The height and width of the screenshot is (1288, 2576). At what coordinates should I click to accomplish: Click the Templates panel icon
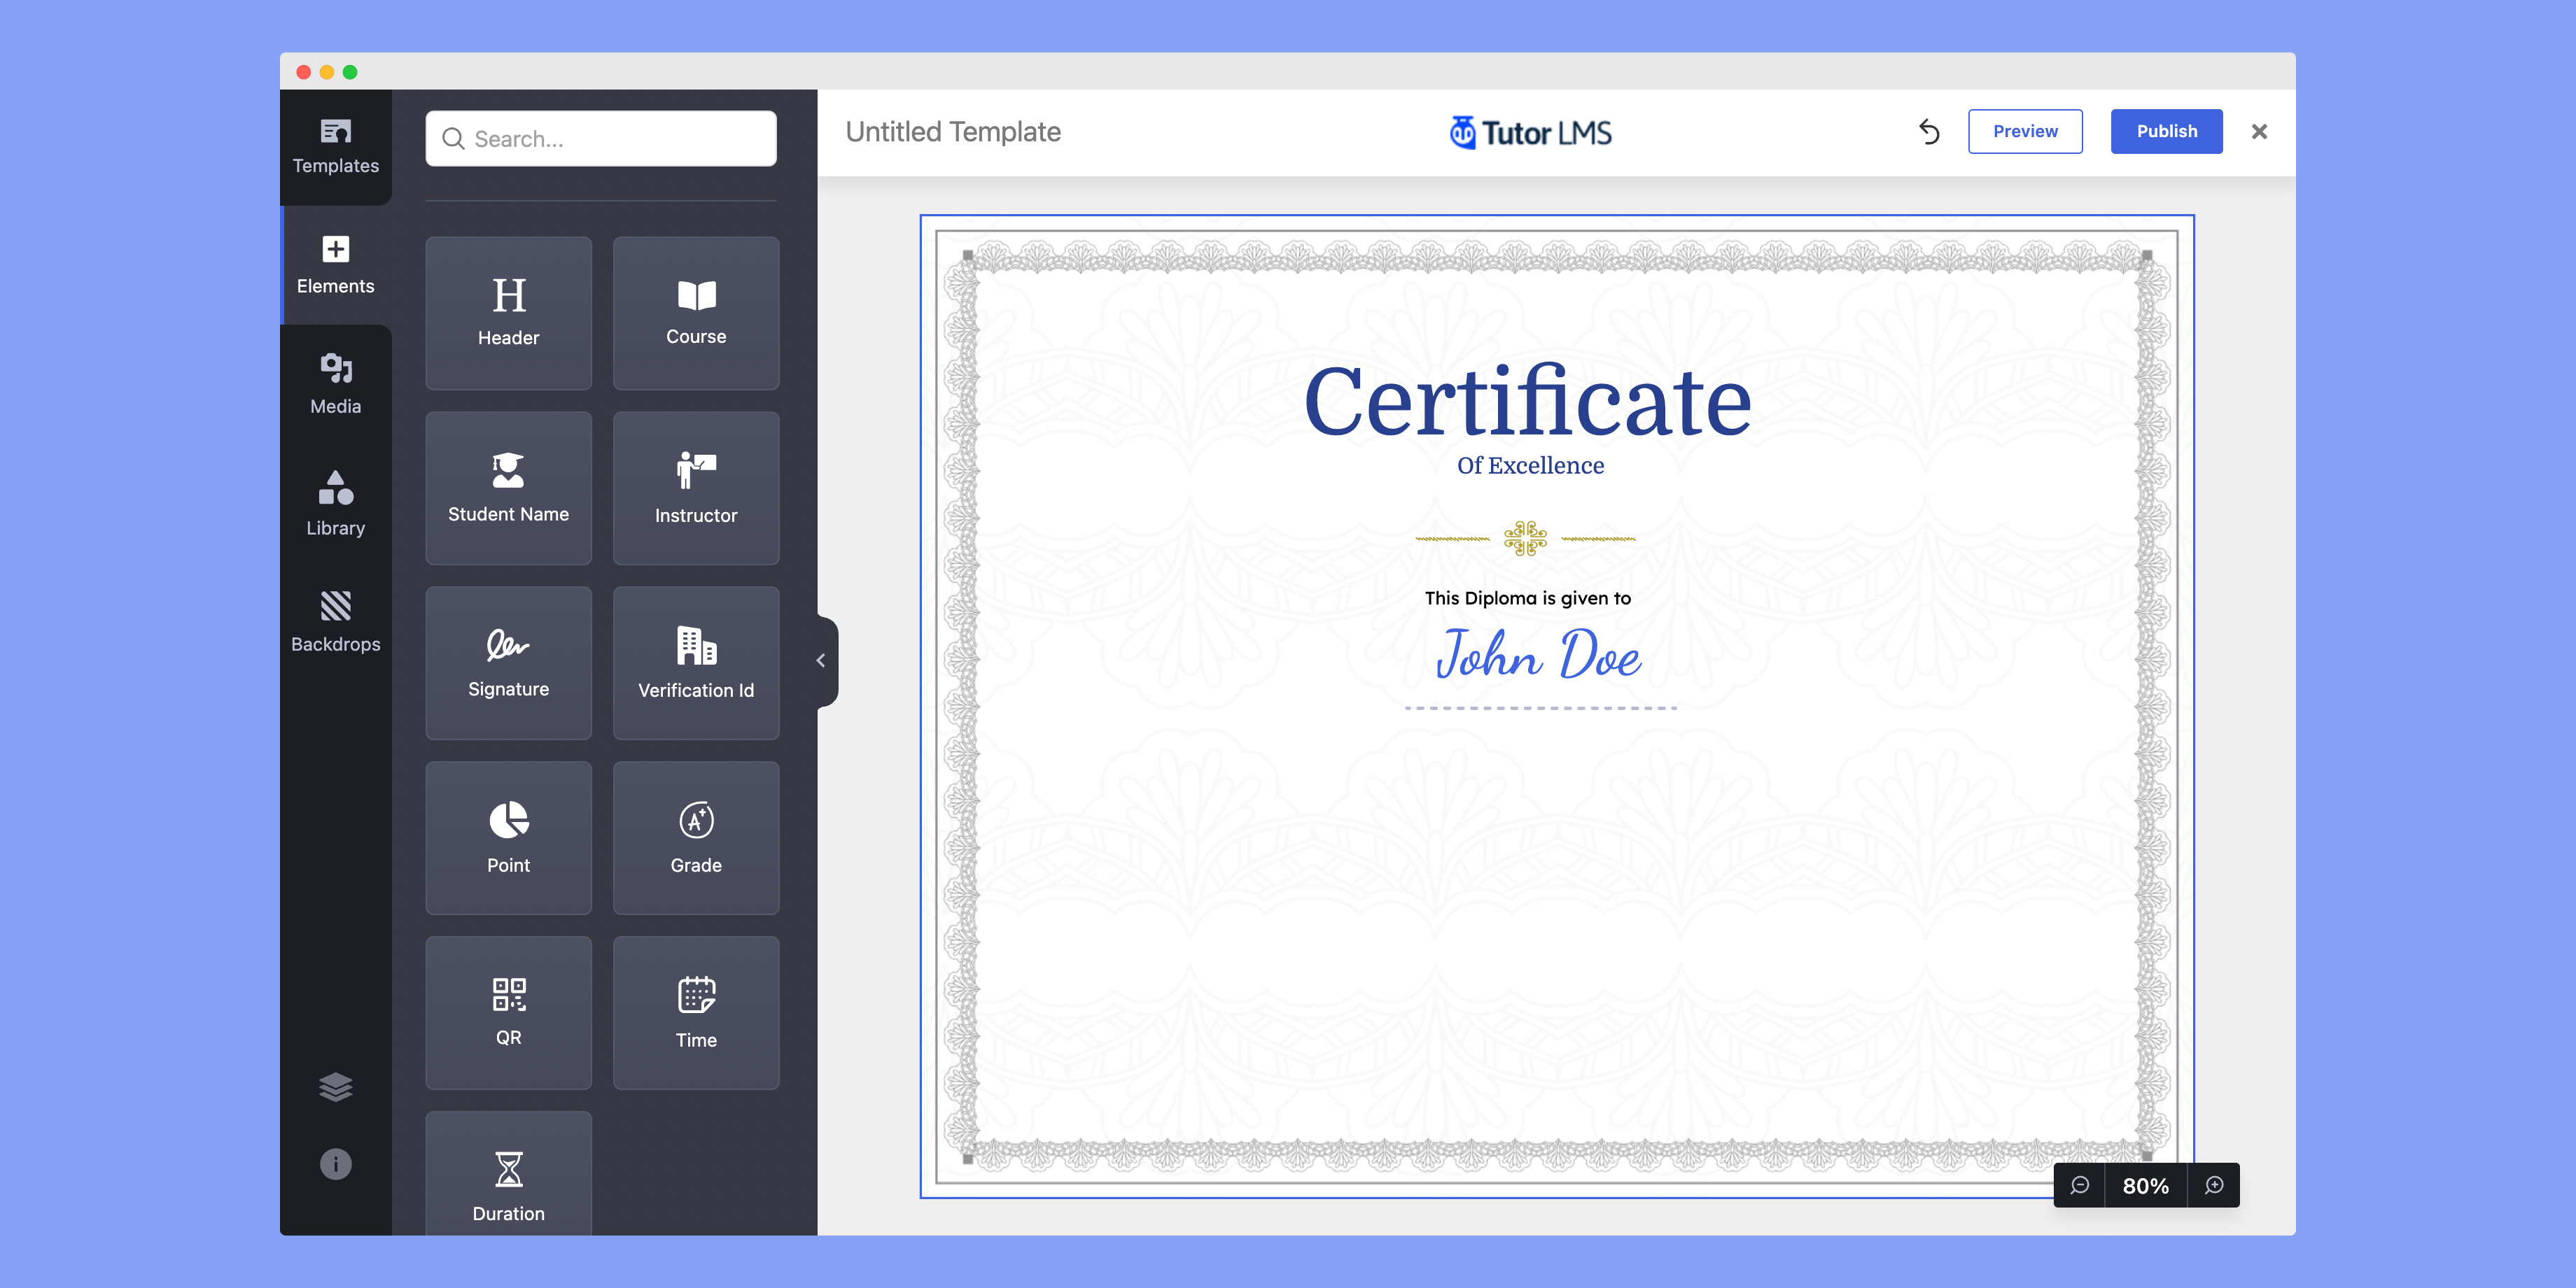pyautogui.click(x=335, y=145)
